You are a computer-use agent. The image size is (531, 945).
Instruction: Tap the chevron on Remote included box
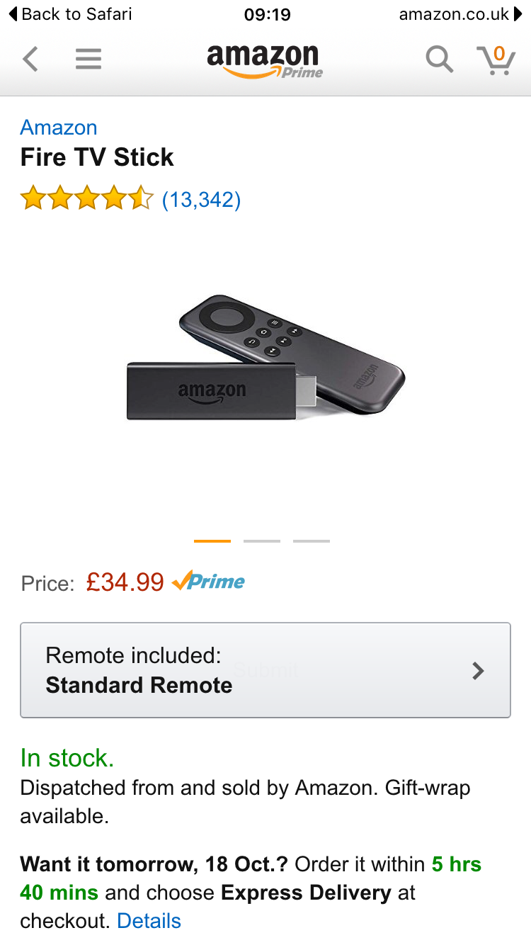tap(479, 671)
